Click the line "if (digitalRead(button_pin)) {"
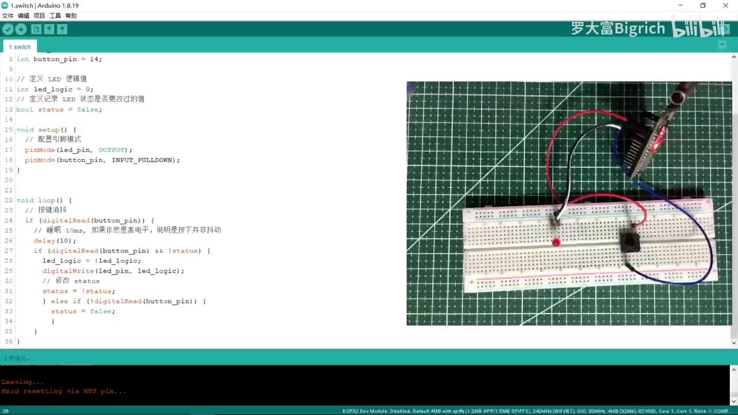The height and width of the screenshot is (415, 738). [x=89, y=220]
